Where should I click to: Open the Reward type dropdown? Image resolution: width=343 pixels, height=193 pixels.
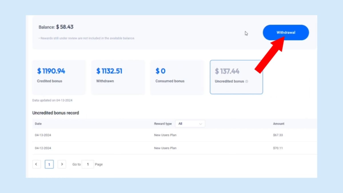coord(190,124)
